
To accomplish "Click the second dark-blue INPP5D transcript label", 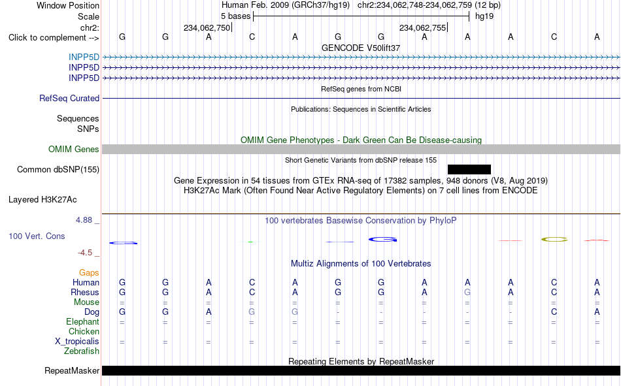I will (84, 68).
